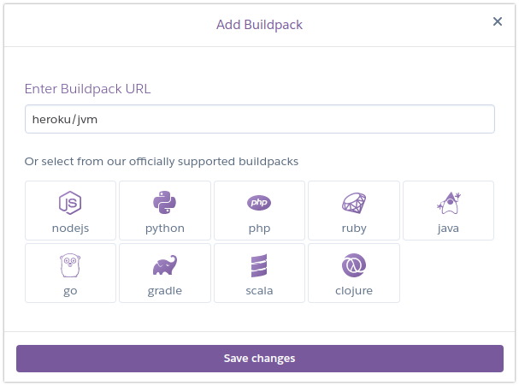Click the go text label
Image resolution: width=519 pixels, height=386 pixels.
pos(70,291)
